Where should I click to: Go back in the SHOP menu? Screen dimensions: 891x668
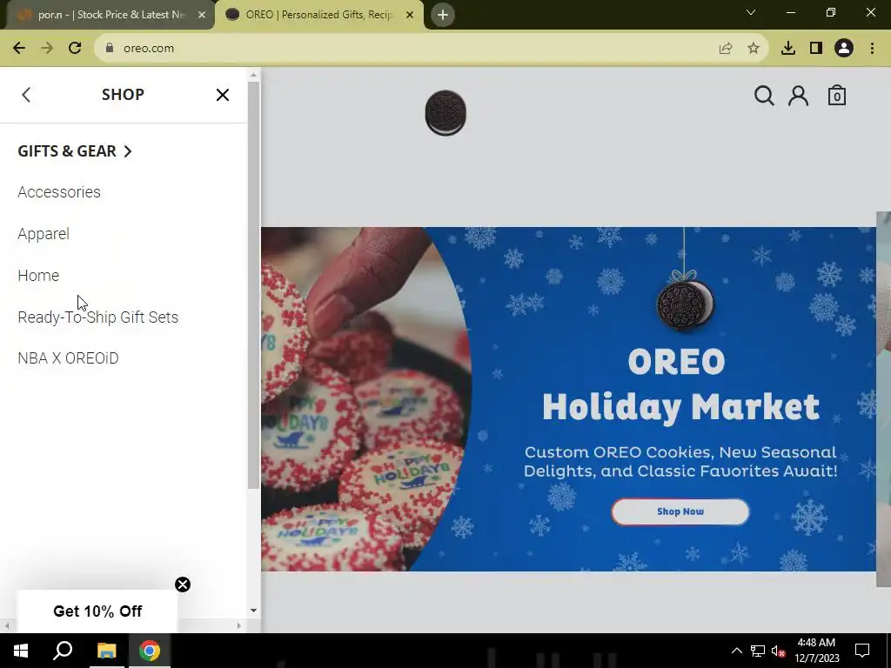click(26, 95)
